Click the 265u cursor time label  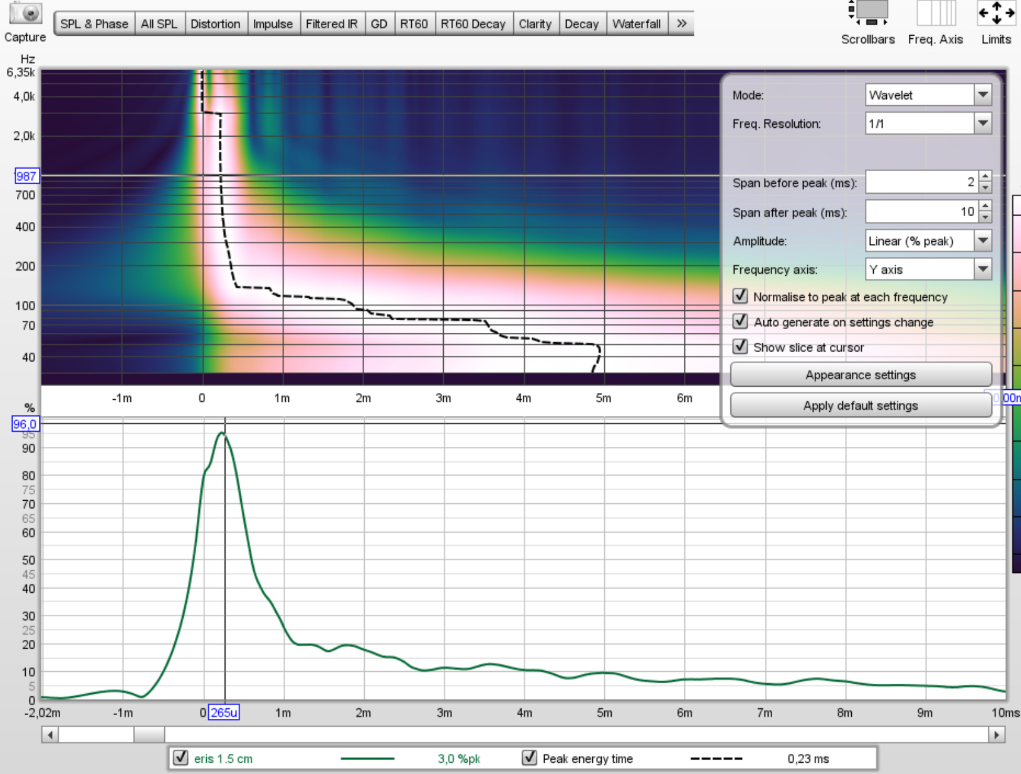(224, 713)
